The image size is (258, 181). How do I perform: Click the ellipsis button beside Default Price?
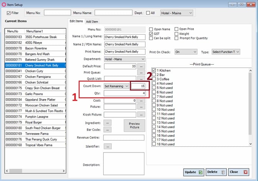click(141, 66)
